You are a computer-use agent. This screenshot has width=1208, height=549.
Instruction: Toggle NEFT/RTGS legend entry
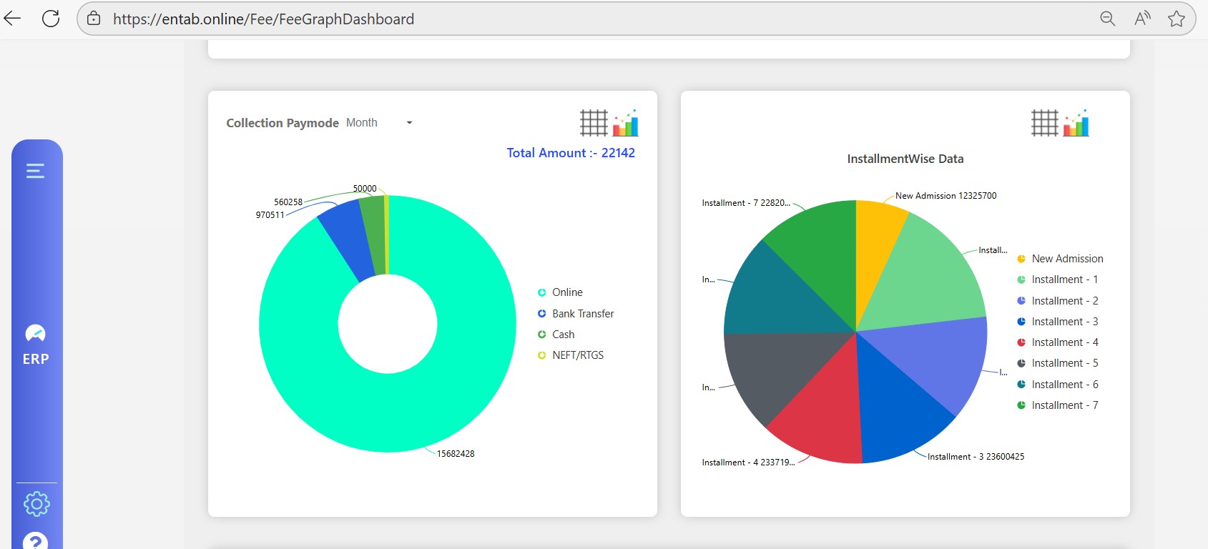[577, 355]
